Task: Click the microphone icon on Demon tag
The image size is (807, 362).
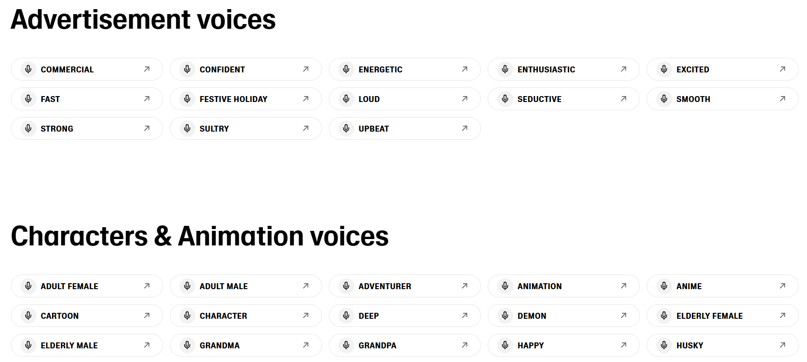Action: (505, 316)
